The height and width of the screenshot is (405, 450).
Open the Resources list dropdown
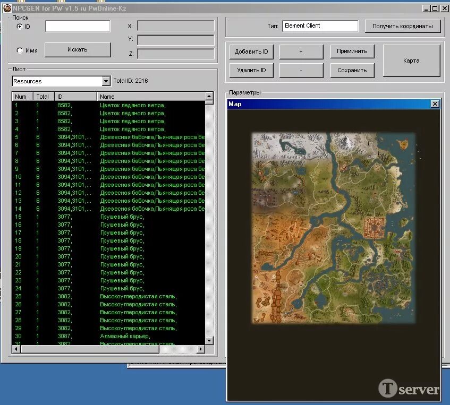[106, 81]
